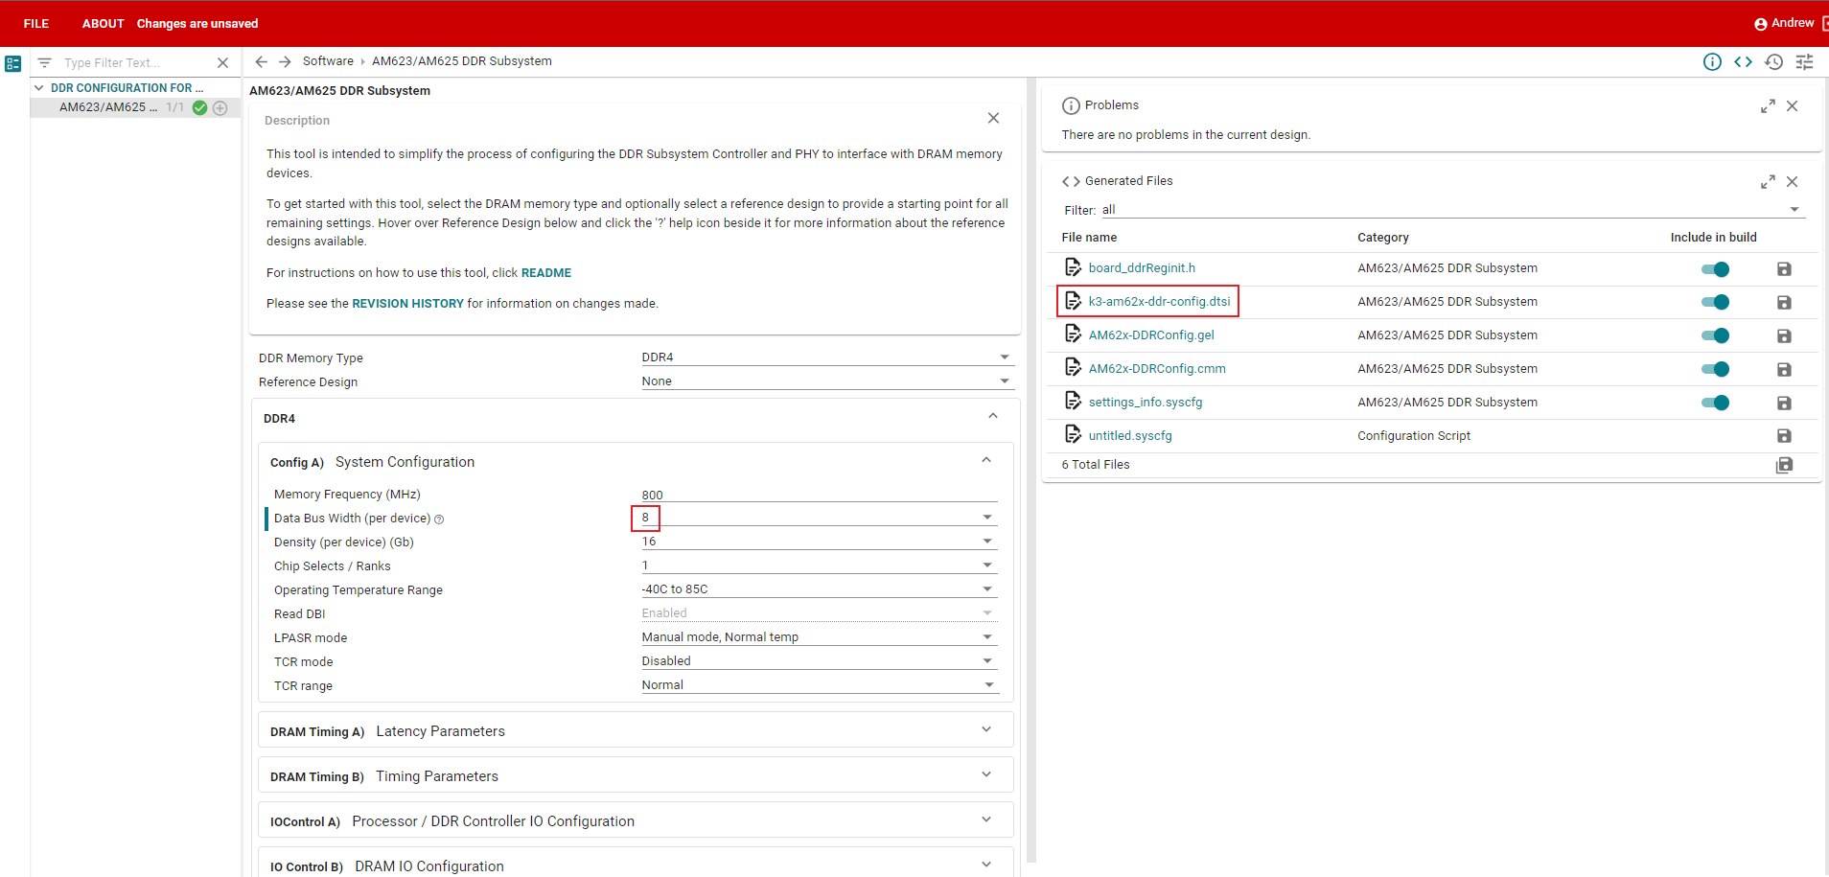
Task: Save k3-am62x-ddr-config.dtsi with disk icon
Action: click(x=1784, y=303)
